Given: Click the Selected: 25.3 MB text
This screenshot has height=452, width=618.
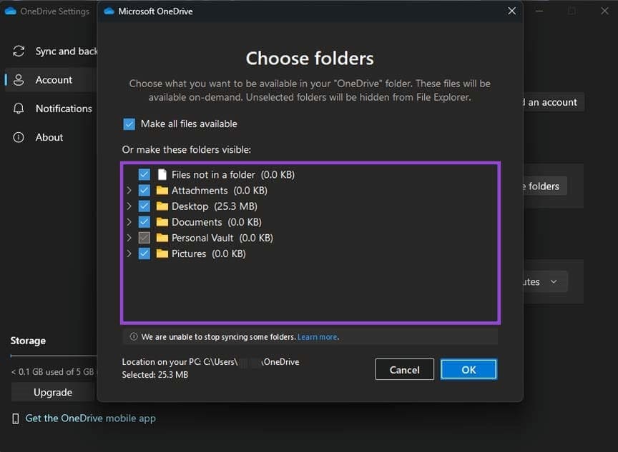Looking at the screenshot, I should [155, 375].
